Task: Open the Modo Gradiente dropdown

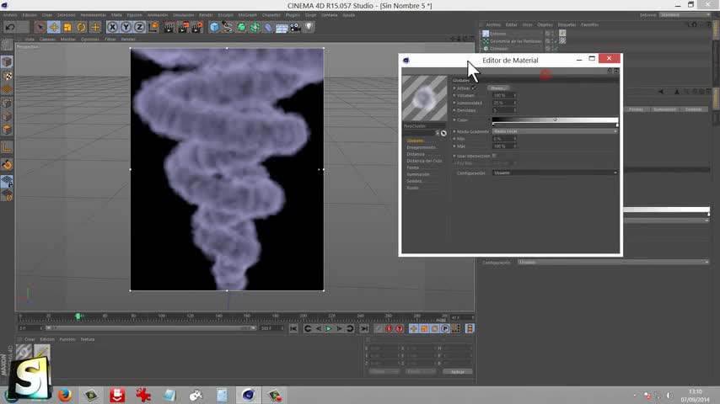Action: 554,131
